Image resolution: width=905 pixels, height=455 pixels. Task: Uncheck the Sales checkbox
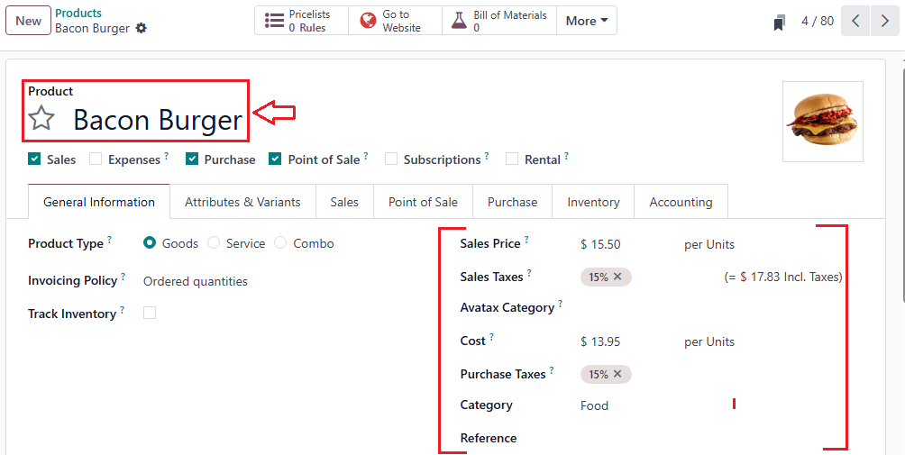coord(34,159)
